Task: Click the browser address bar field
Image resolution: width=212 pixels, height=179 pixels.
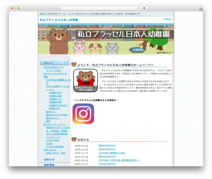Action: pyautogui.click(x=100, y=8)
